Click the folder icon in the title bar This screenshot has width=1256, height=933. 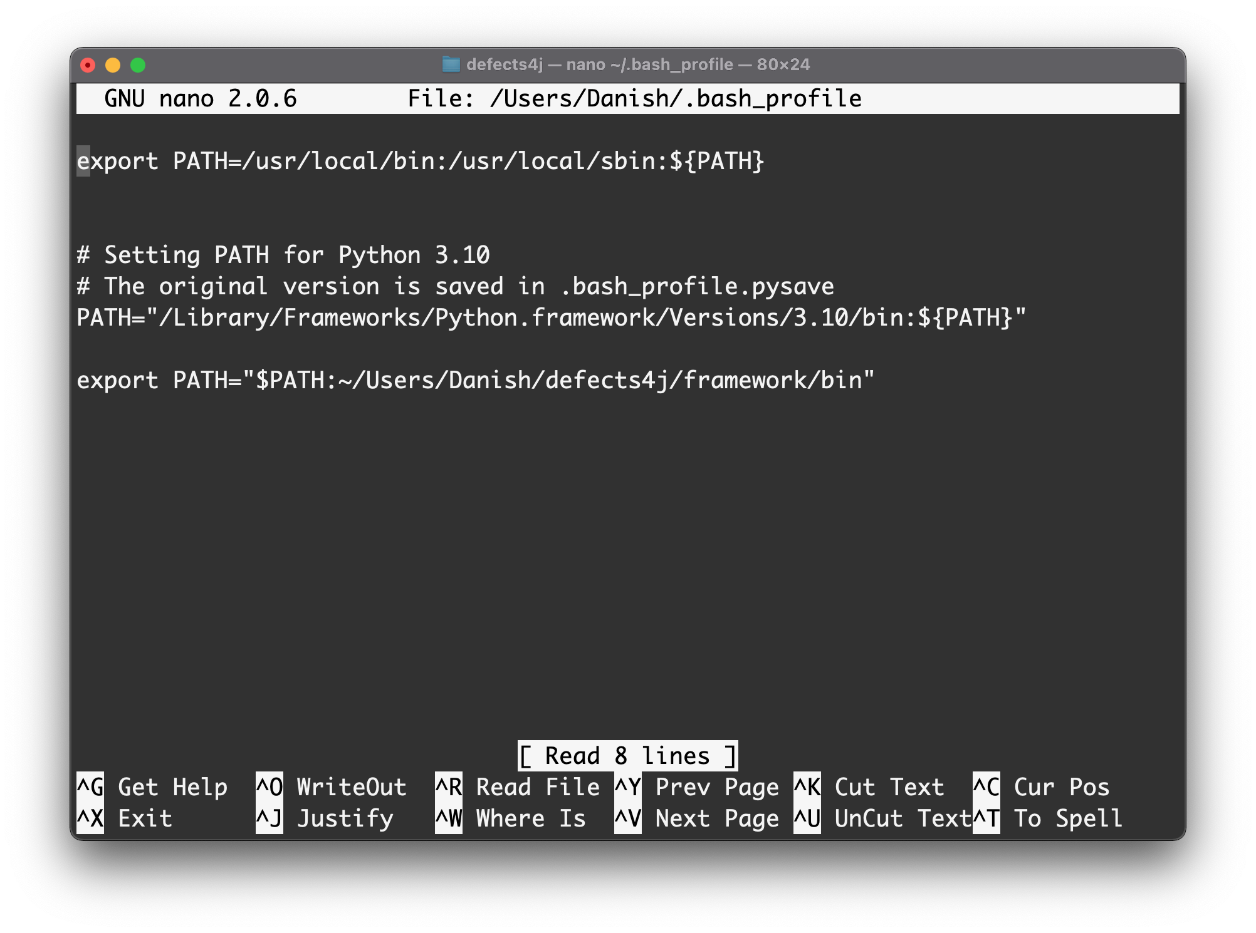pyautogui.click(x=451, y=63)
